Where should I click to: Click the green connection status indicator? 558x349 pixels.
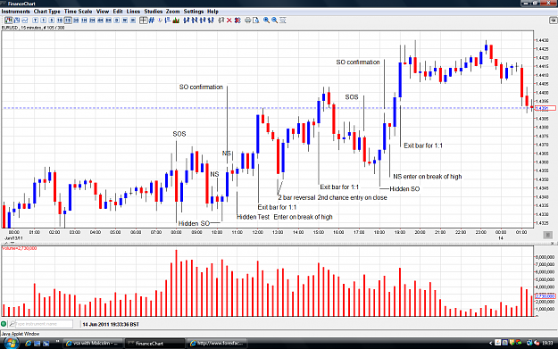pos(4,324)
